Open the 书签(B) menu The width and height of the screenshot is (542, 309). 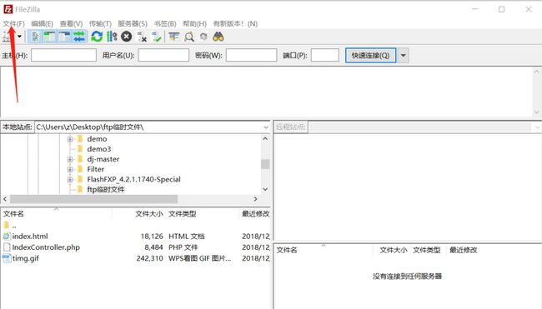165,23
